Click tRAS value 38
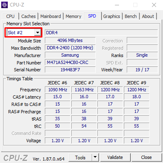163x163 pixels. click(84, 119)
